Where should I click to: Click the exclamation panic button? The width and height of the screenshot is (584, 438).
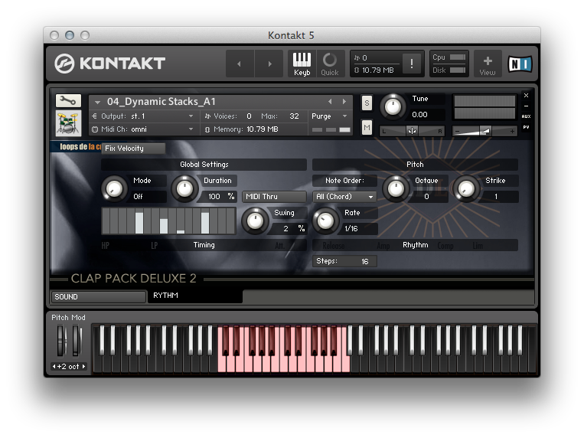pyautogui.click(x=412, y=64)
